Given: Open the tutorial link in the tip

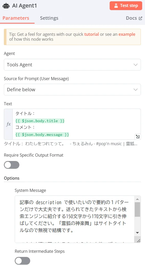Looking at the screenshot, I should (x=92, y=34).
